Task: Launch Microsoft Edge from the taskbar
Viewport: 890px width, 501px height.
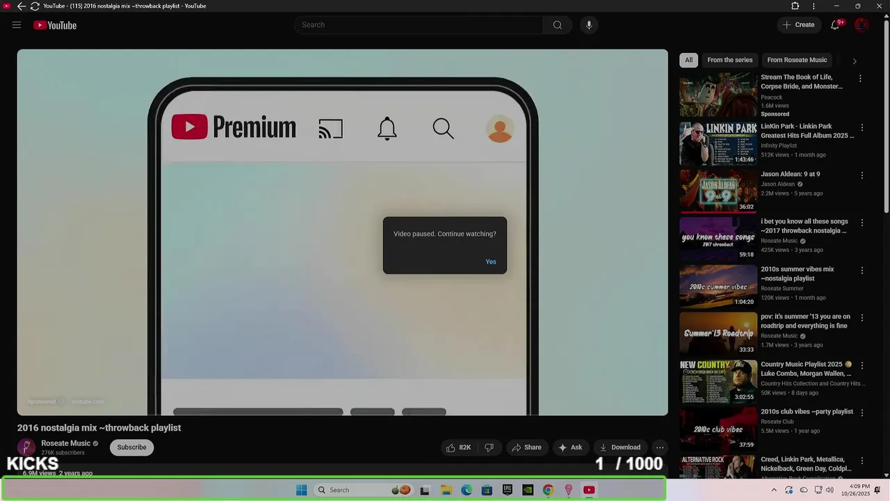Action: point(467,490)
